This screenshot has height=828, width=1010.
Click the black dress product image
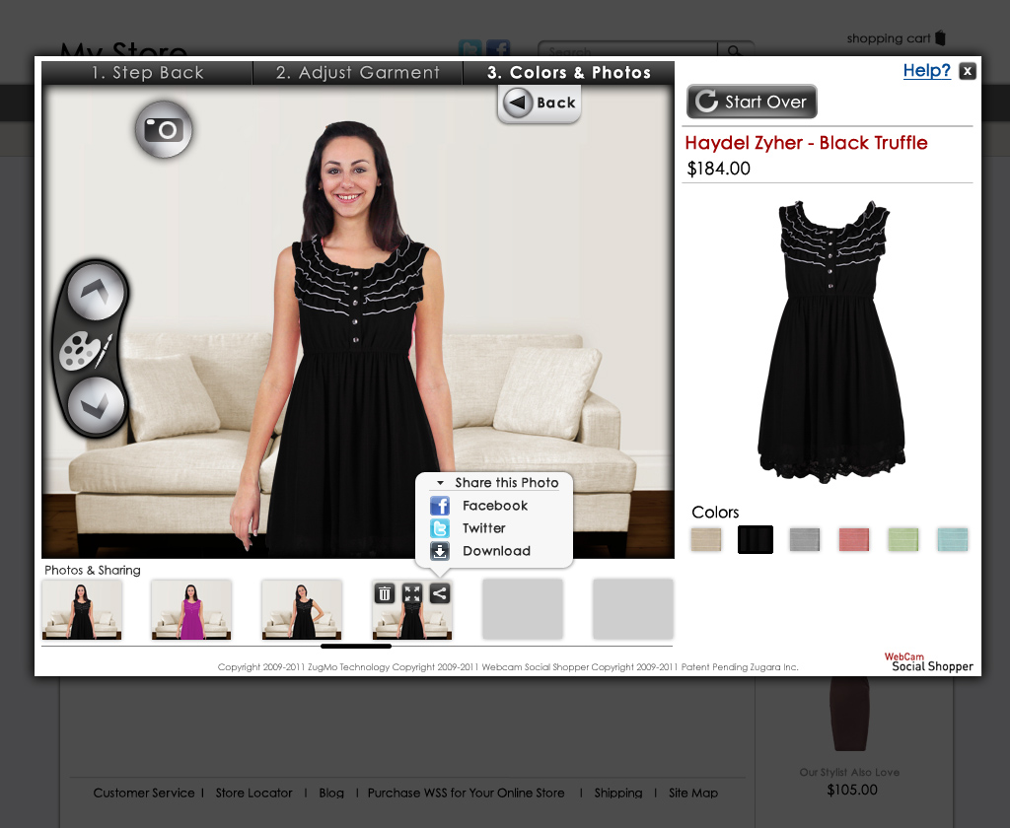[830, 341]
